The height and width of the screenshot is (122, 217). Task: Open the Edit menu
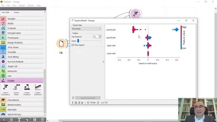click(8, 5)
